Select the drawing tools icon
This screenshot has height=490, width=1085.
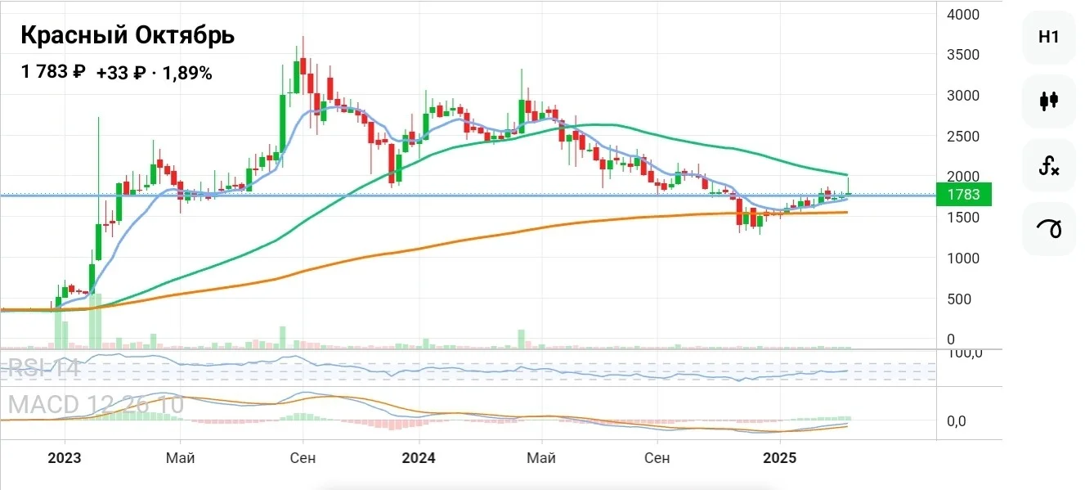(1049, 230)
